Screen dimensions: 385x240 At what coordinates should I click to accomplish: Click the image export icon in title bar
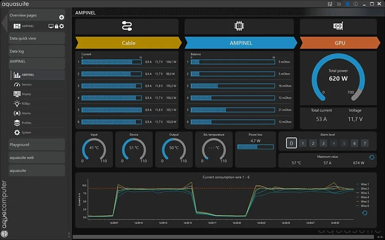coord(330,4)
